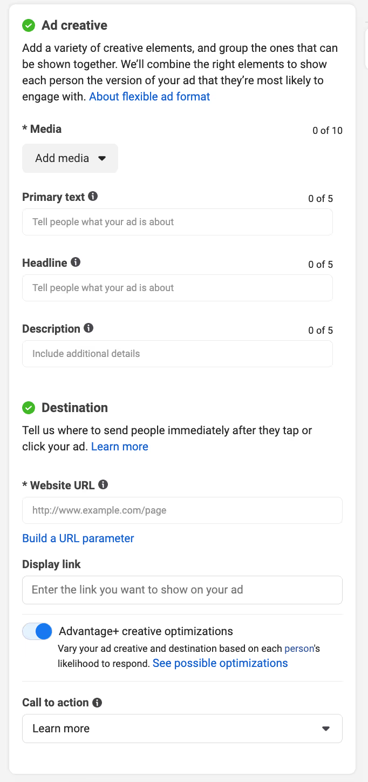Open the About flexible ad format link
The image size is (368, 782).
(x=149, y=97)
